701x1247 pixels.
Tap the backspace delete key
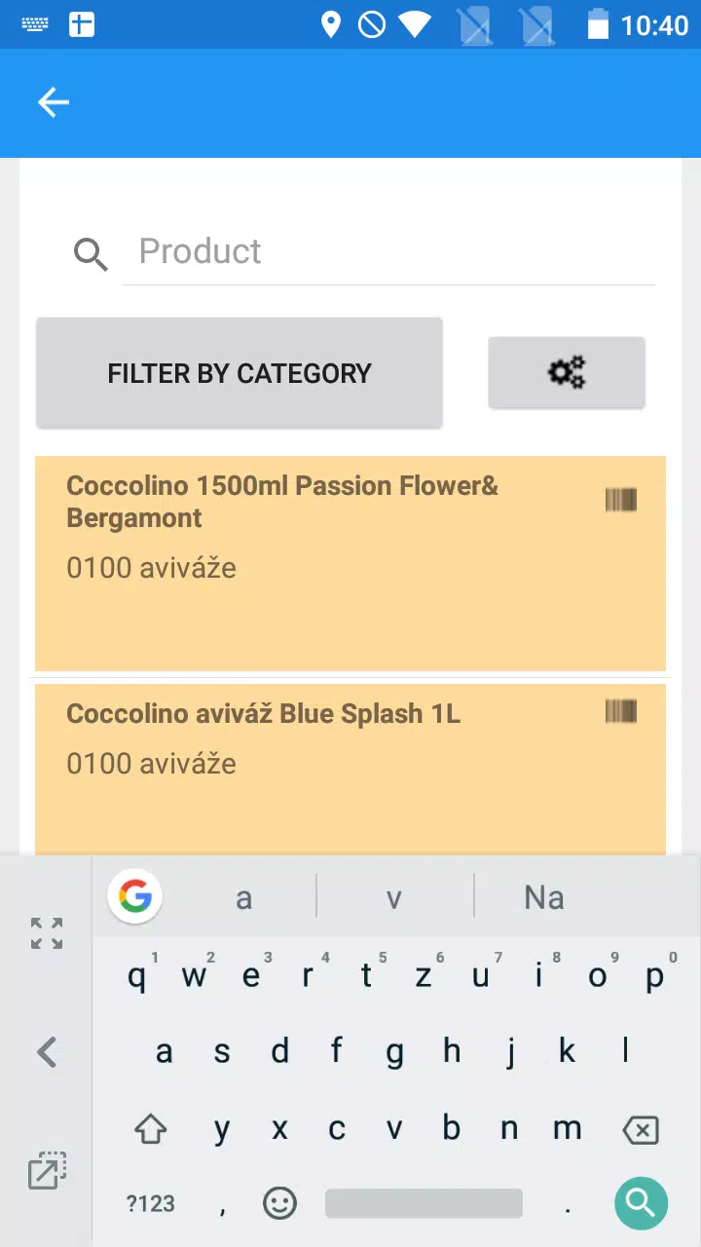pyautogui.click(x=640, y=1130)
